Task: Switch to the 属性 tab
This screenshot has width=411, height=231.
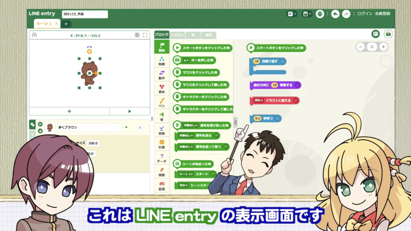Action: [x=209, y=35]
